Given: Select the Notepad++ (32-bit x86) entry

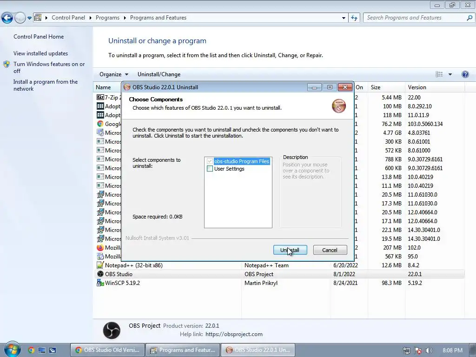Looking at the screenshot, I should point(133,265).
